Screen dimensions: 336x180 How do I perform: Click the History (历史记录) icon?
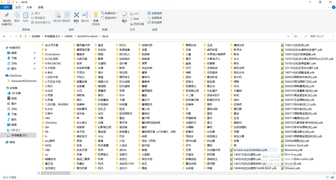132,24
